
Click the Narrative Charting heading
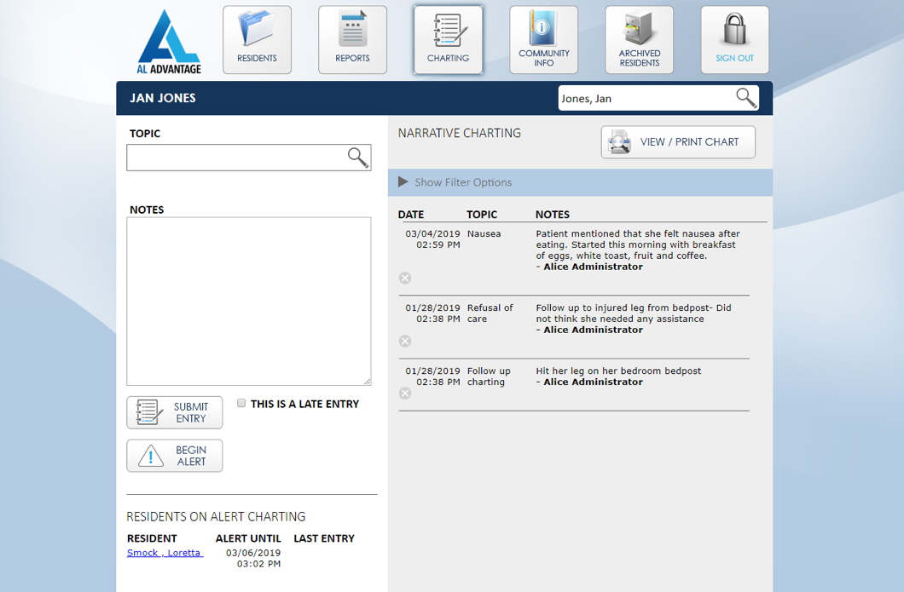coord(460,133)
